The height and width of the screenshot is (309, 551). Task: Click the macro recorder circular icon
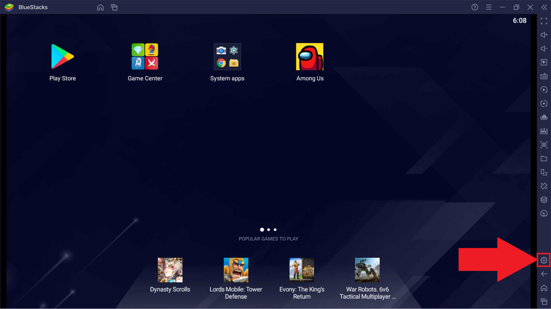[544, 104]
